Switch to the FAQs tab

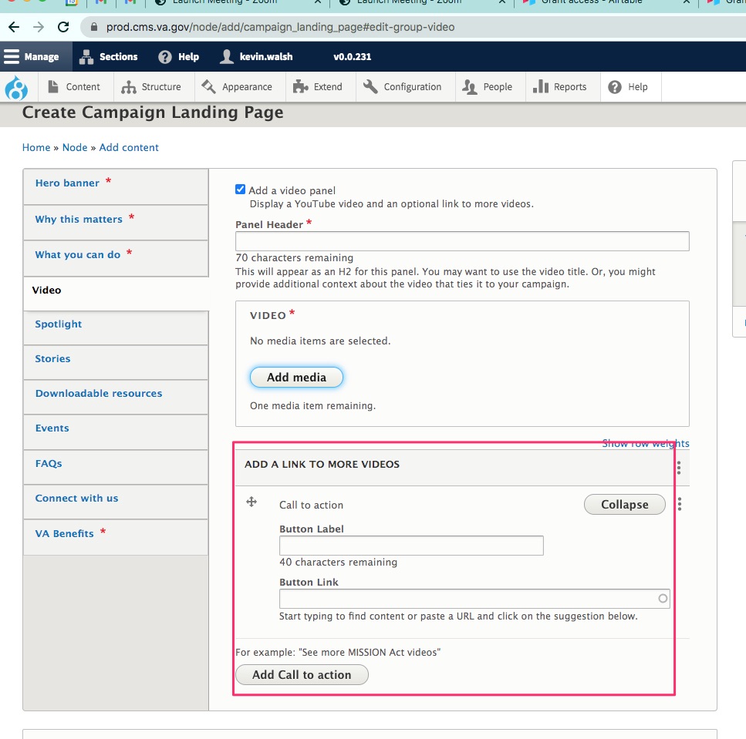click(116, 467)
